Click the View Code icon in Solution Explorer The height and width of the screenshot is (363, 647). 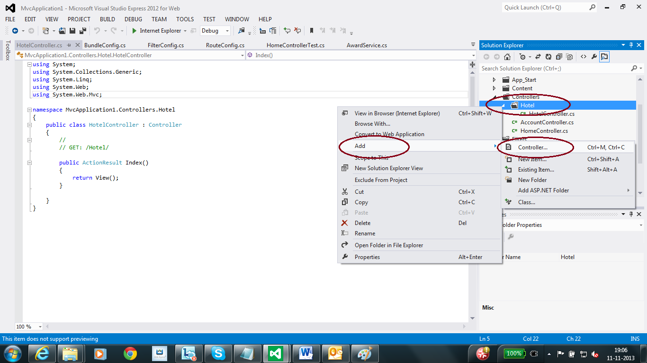[583, 57]
